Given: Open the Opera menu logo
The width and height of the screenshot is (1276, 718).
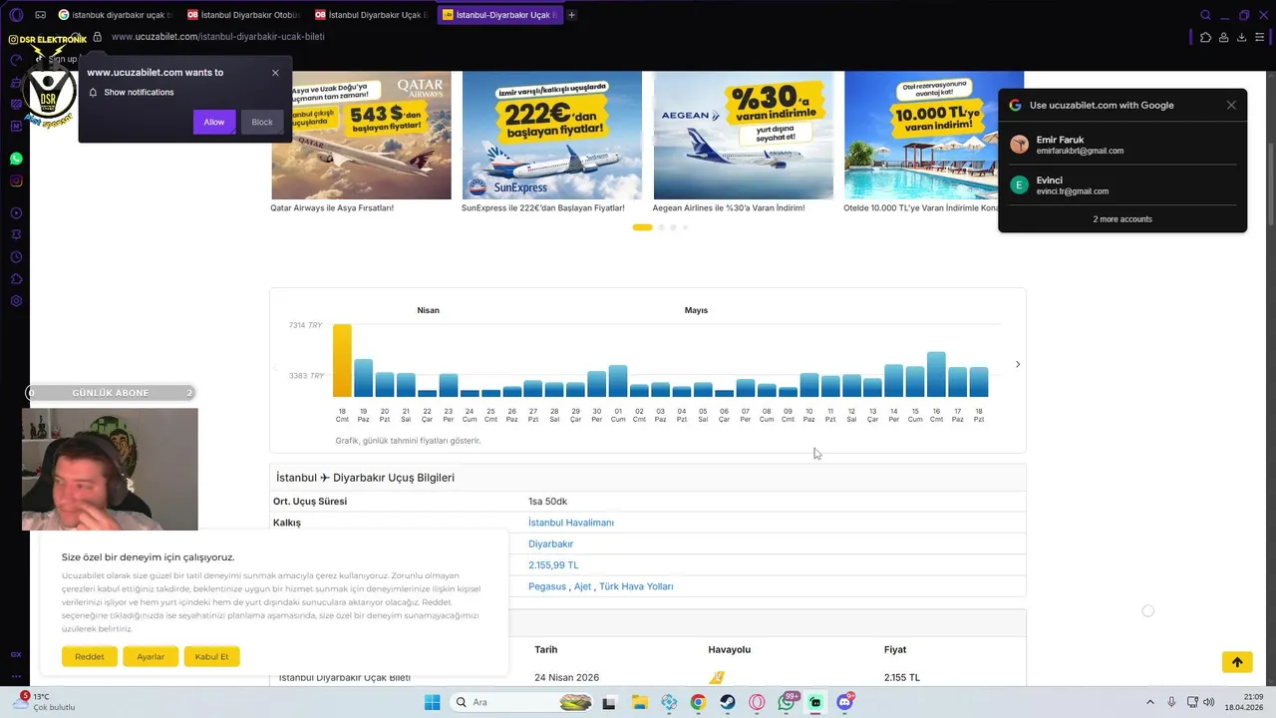Looking at the screenshot, I should pos(16,15).
